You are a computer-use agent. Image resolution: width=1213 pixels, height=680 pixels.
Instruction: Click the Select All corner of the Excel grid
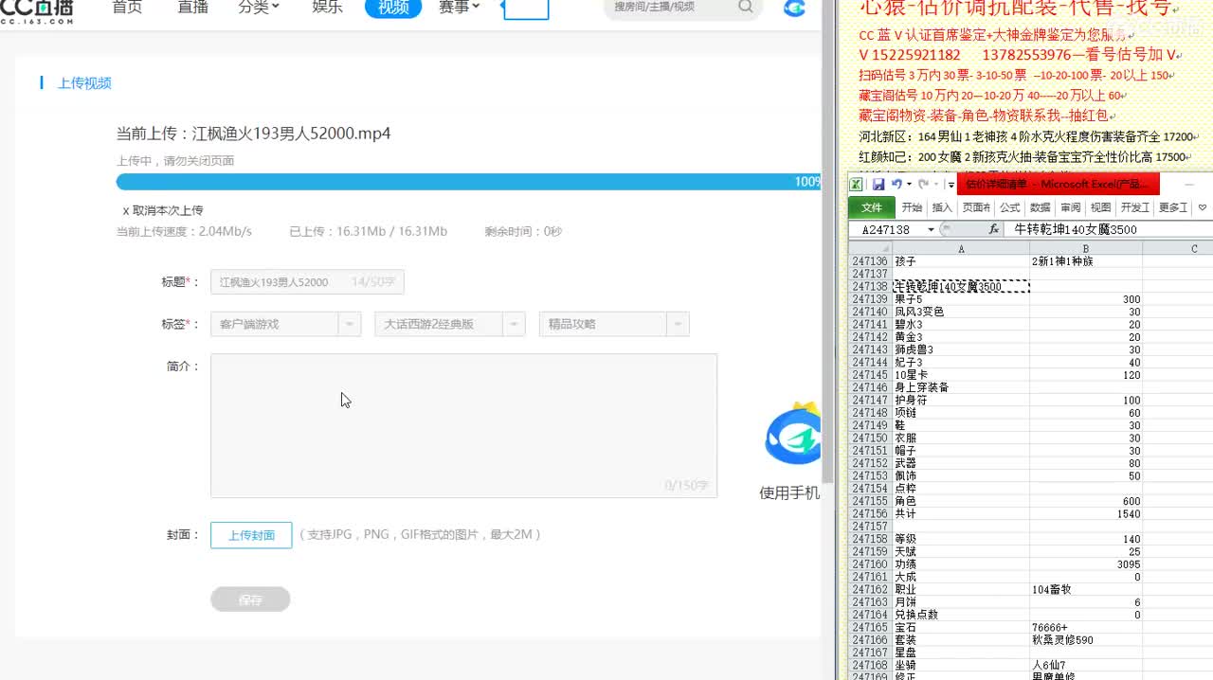(870, 249)
